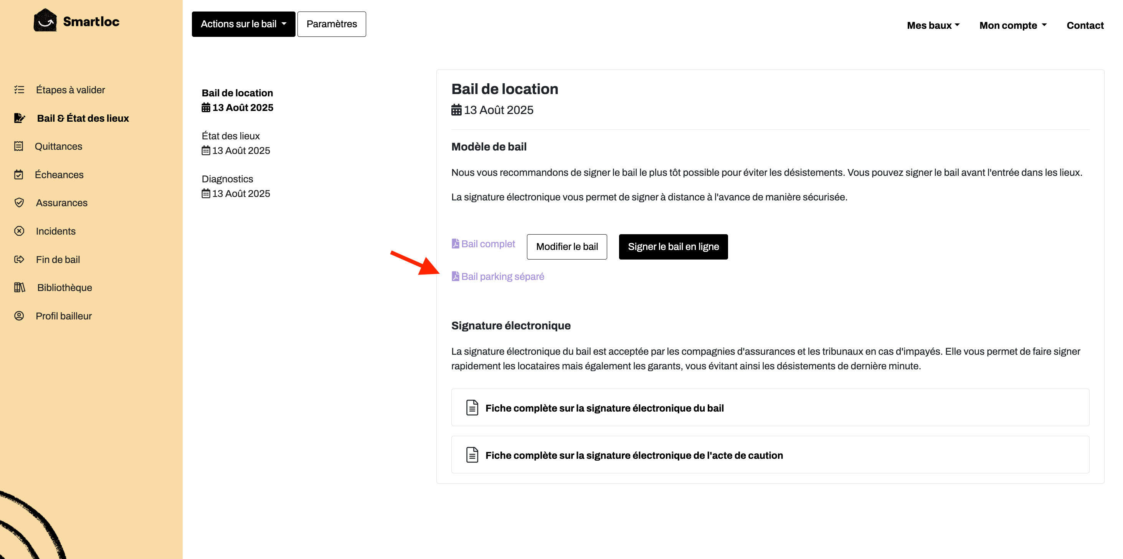This screenshot has width=1123, height=559.
Task: Click the Assurances shield icon
Action: point(19,202)
